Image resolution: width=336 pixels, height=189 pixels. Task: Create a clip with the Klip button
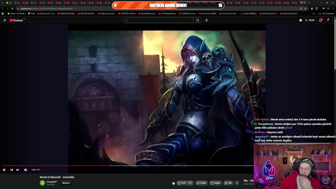[228, 183]
